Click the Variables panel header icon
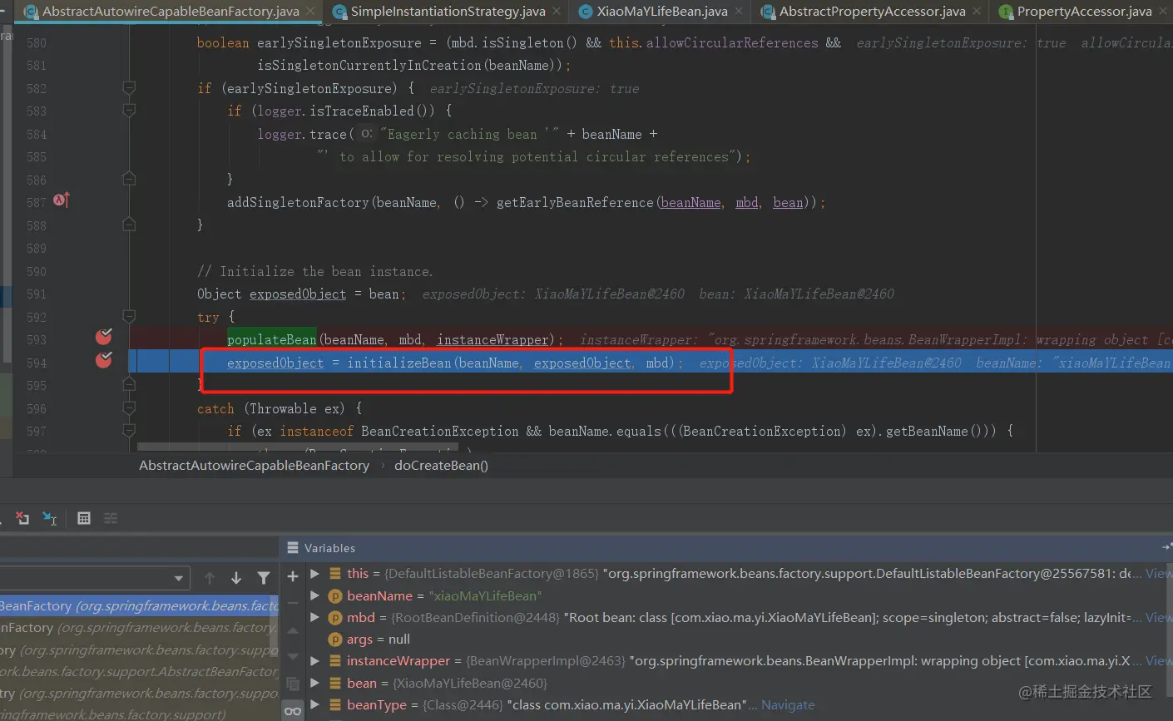Image resolution: width=1173 pixels, height=721 pixels. point(293,548)
